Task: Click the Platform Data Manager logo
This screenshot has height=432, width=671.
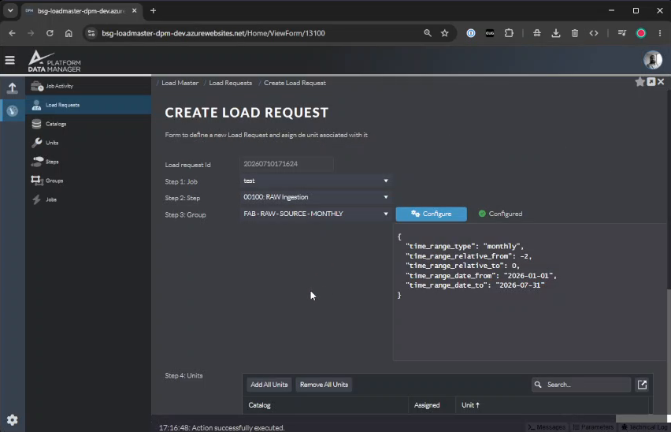Action: point(54,61)
